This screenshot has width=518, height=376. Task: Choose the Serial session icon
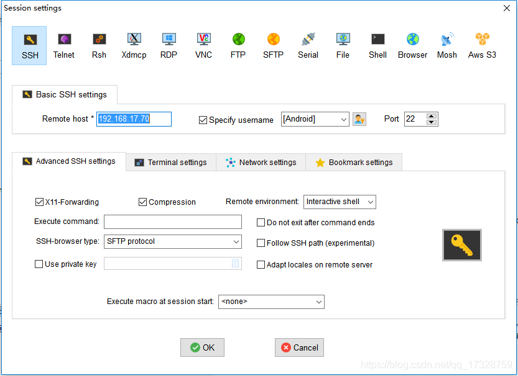pyautogui.click(x=308, y=45)
